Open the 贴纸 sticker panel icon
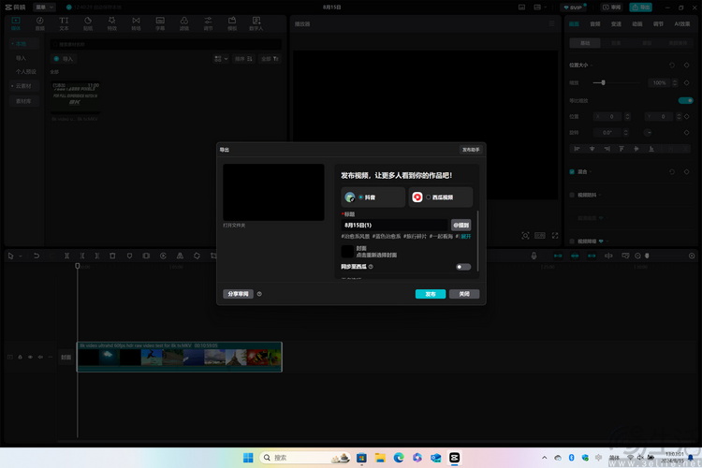This screenshot has height=468, width=702. pos(88,22)
